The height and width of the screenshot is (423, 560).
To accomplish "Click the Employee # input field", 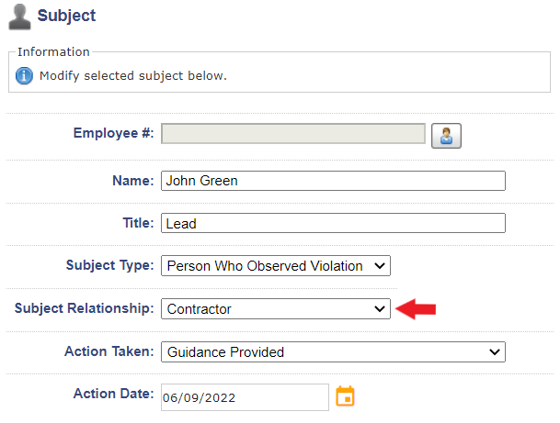I will 293,134.
